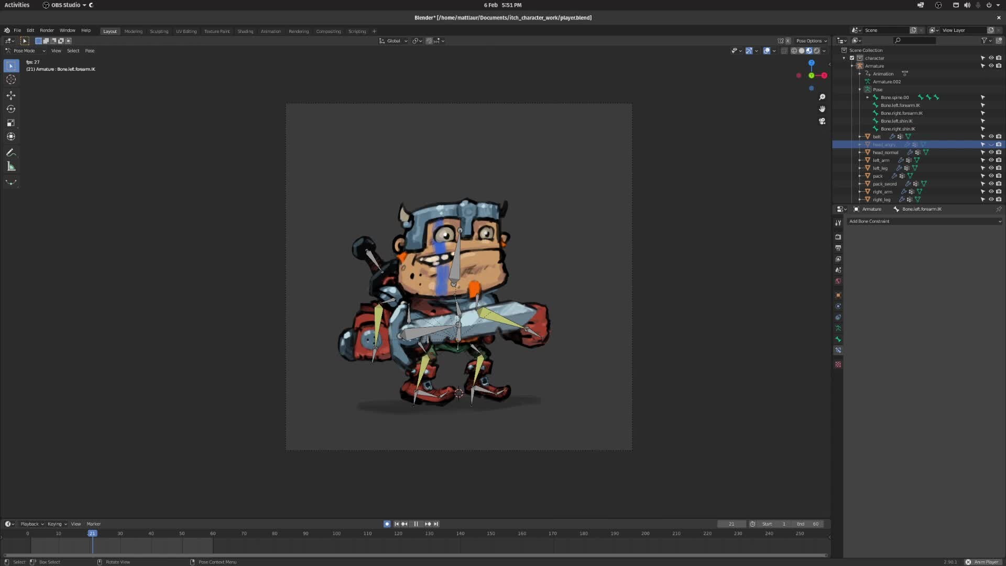Click Add Bone Constraint button
The width and height of the screenshot is (1006, 566).
(923, 221)
